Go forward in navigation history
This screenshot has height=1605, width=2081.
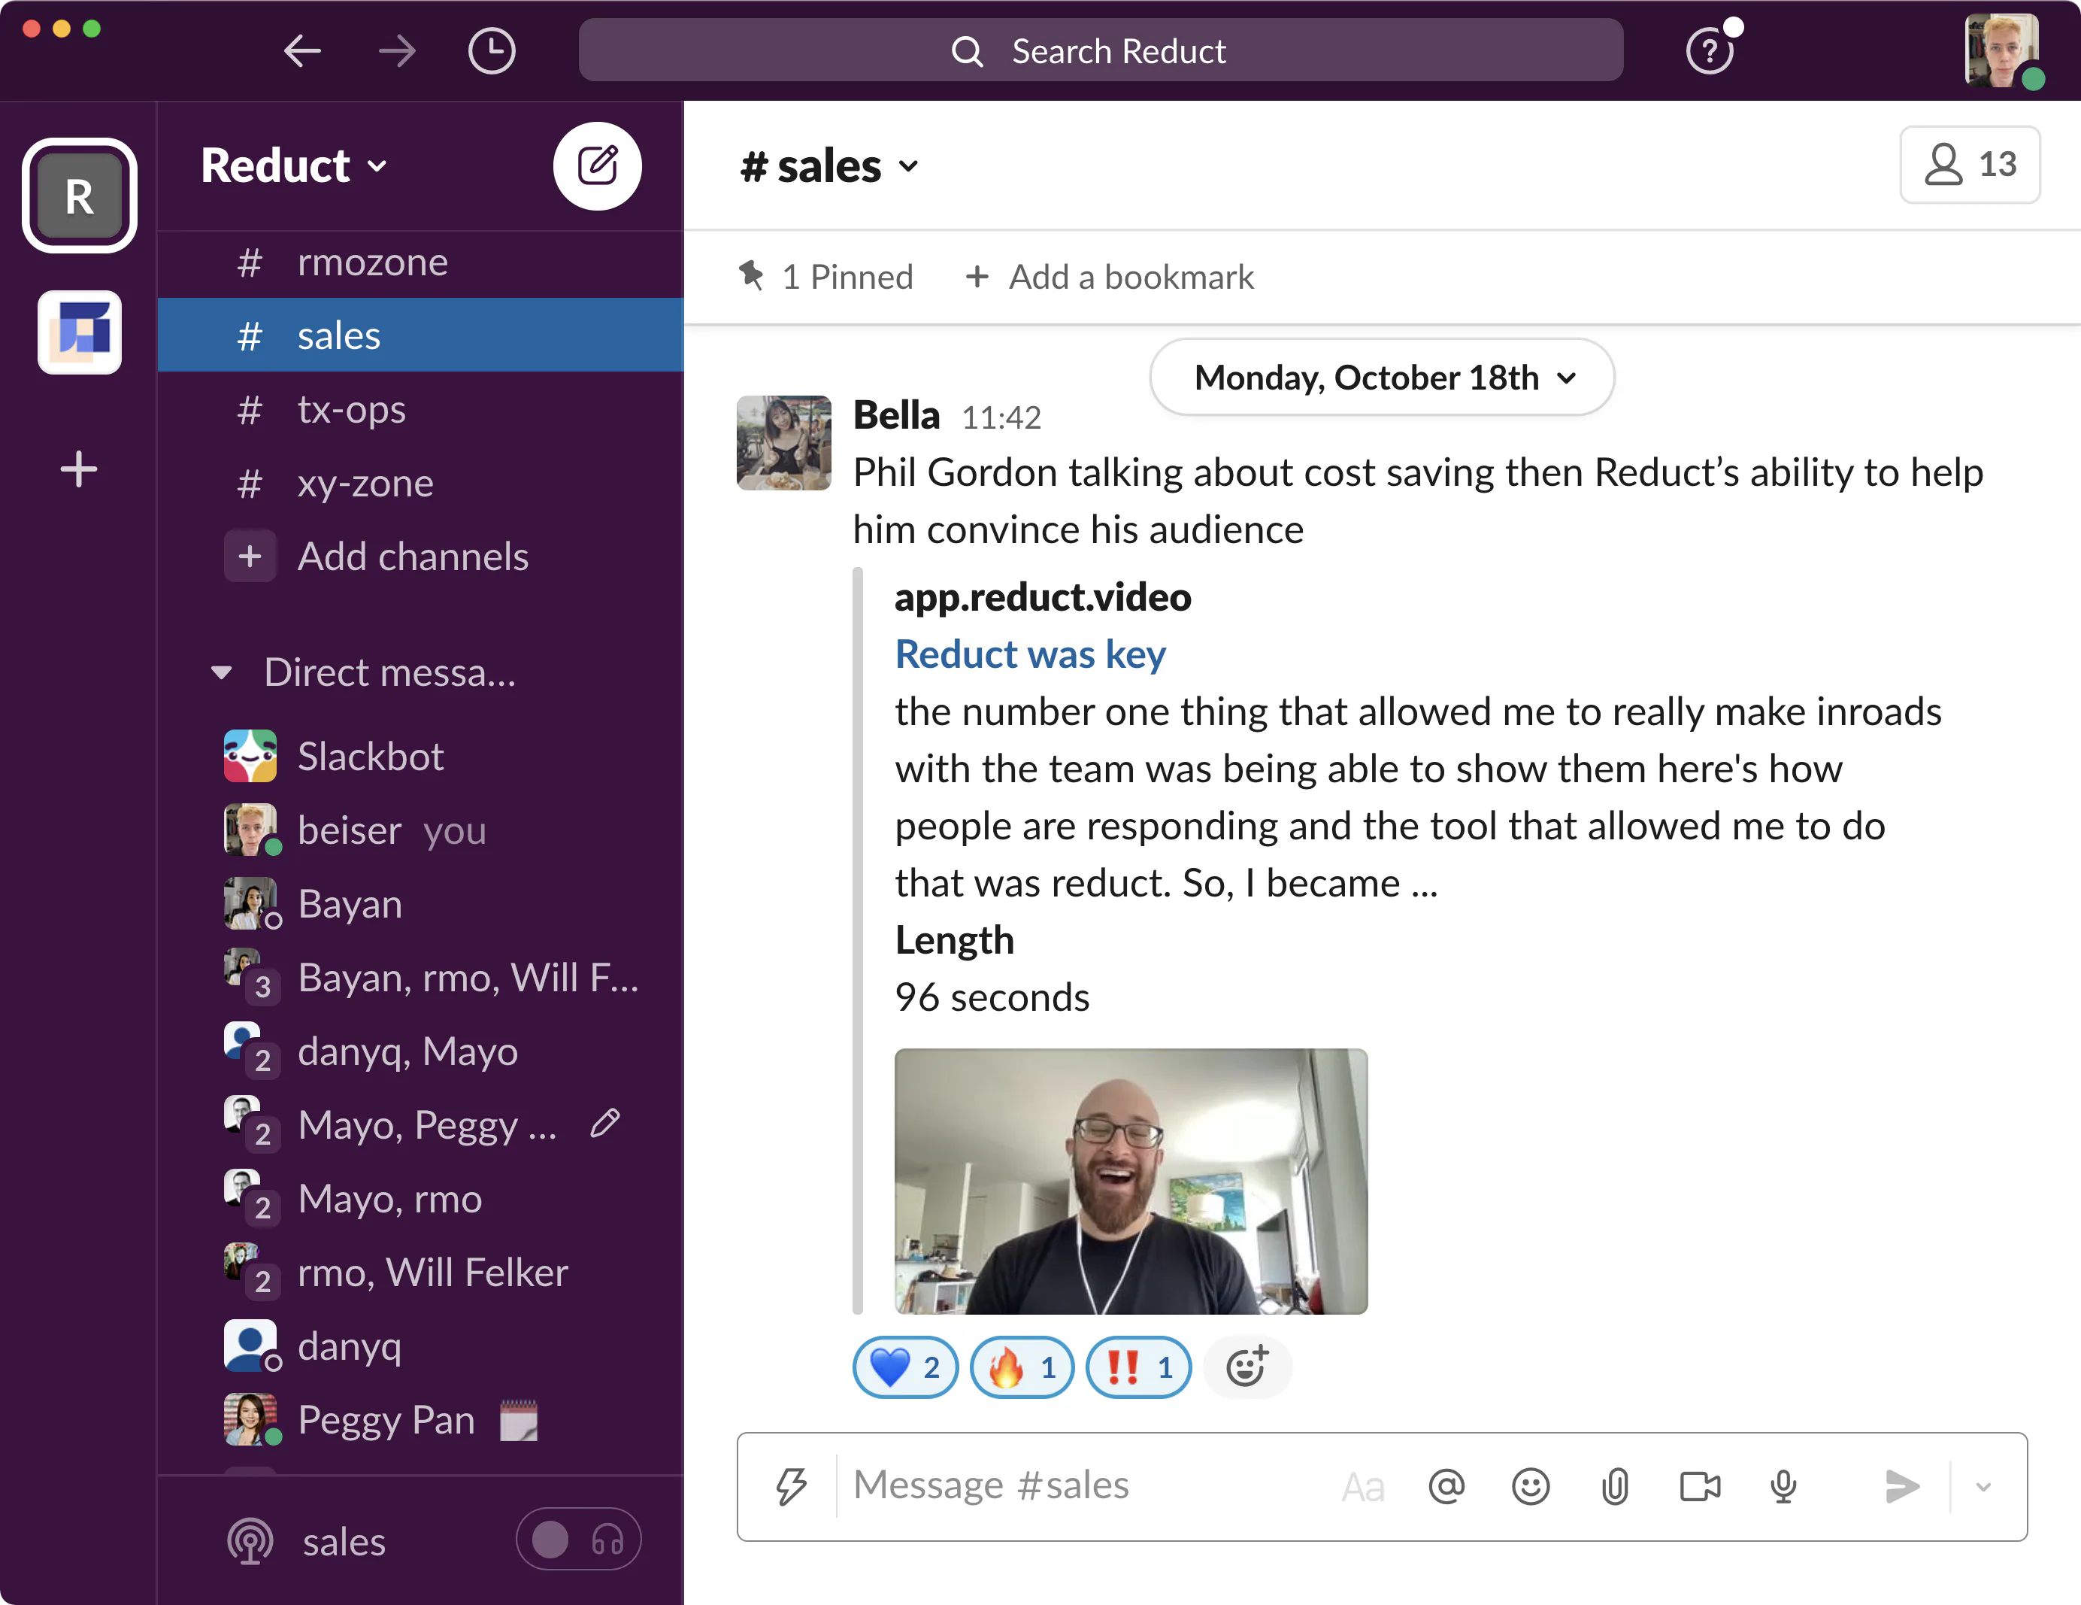396,50
